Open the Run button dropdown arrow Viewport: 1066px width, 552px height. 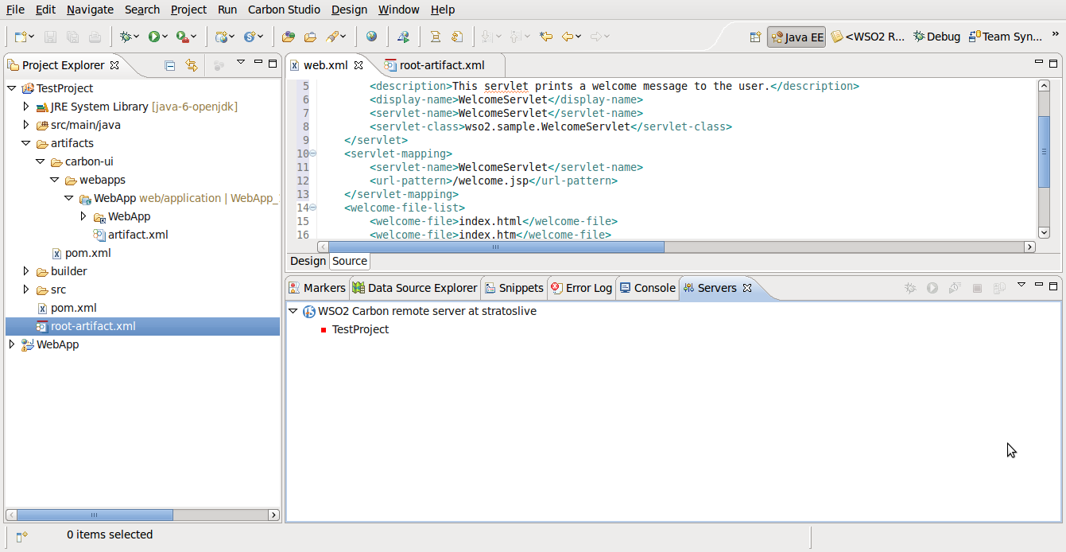[165, 37]
